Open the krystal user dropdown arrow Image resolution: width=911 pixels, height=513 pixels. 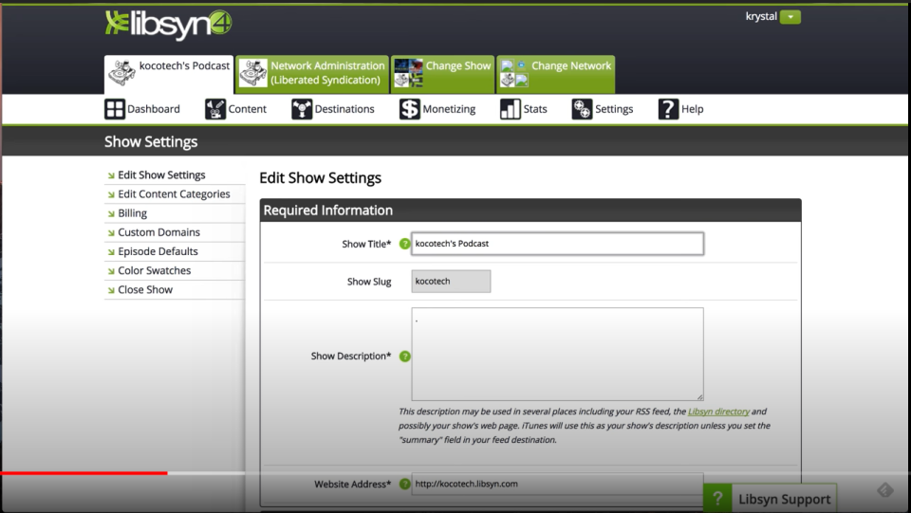(x=790, y=17)
